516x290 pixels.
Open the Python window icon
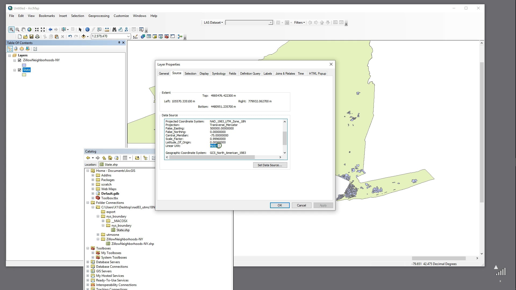[173, 37]
